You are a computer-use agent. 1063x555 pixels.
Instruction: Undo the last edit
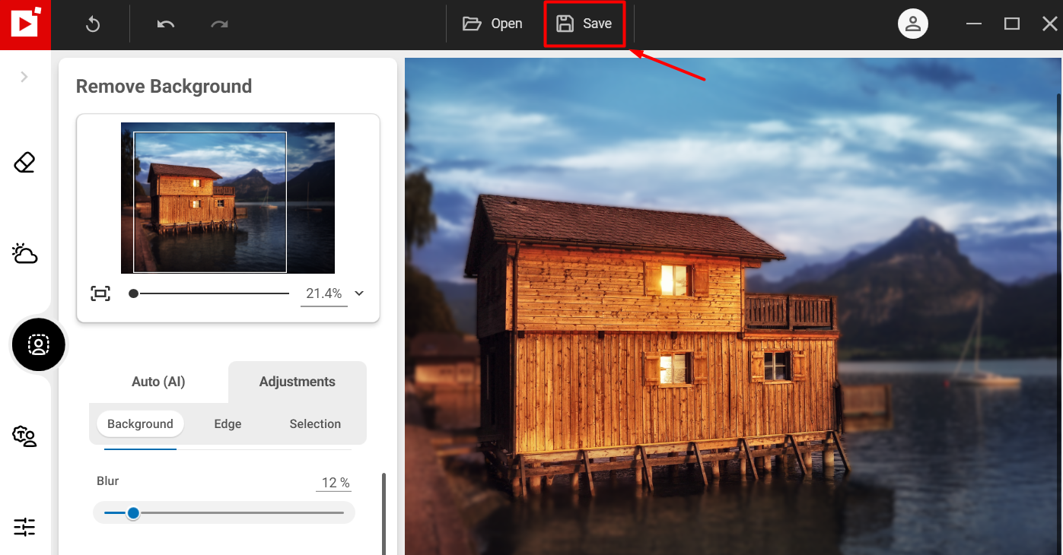[165, 24]
